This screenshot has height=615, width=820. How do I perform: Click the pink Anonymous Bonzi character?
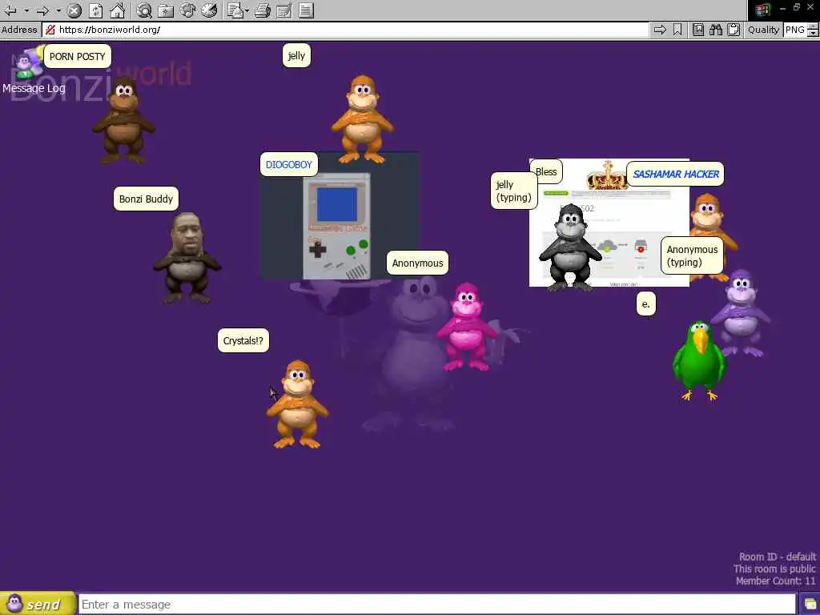[465, 327]
